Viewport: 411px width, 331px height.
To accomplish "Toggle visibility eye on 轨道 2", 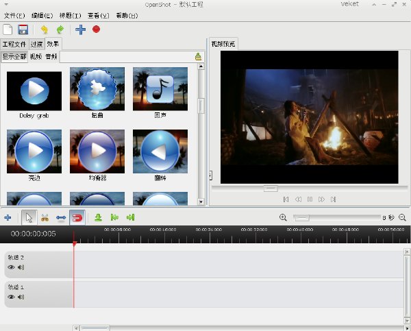I will 11,267.
